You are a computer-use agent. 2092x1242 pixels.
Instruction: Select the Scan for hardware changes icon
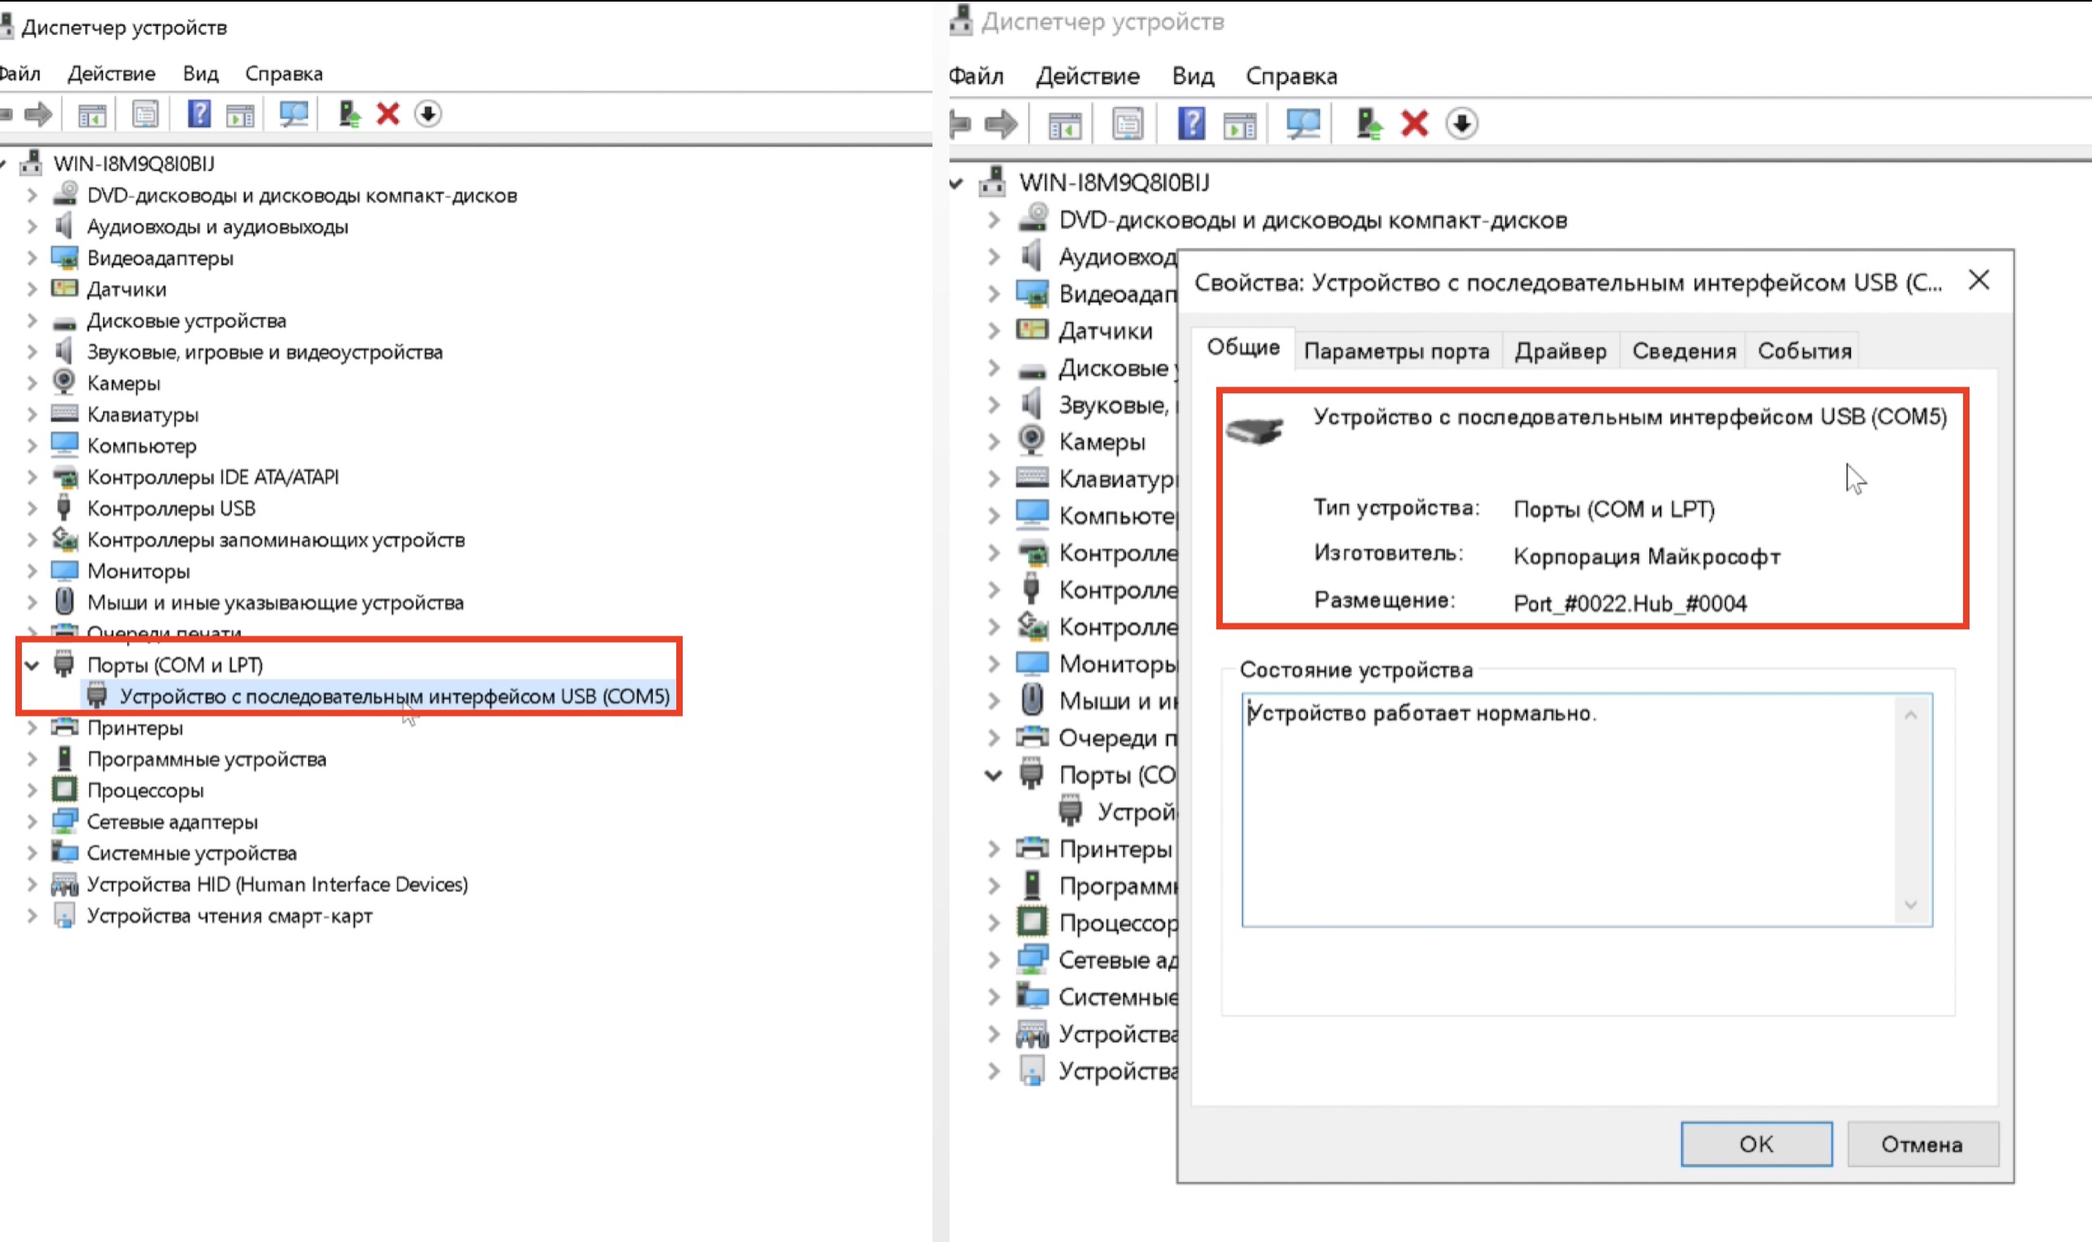coord(294,114)
